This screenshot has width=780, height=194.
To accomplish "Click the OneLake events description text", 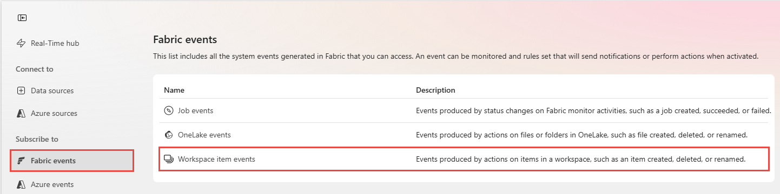I will tap(581, 135).
